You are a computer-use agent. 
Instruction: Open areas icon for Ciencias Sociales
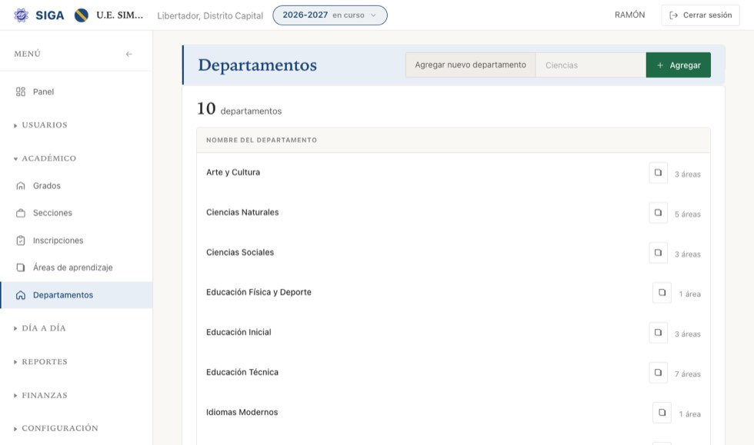tap(659, 253)
